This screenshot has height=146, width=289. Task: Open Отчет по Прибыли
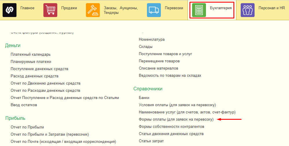(27, 127)
